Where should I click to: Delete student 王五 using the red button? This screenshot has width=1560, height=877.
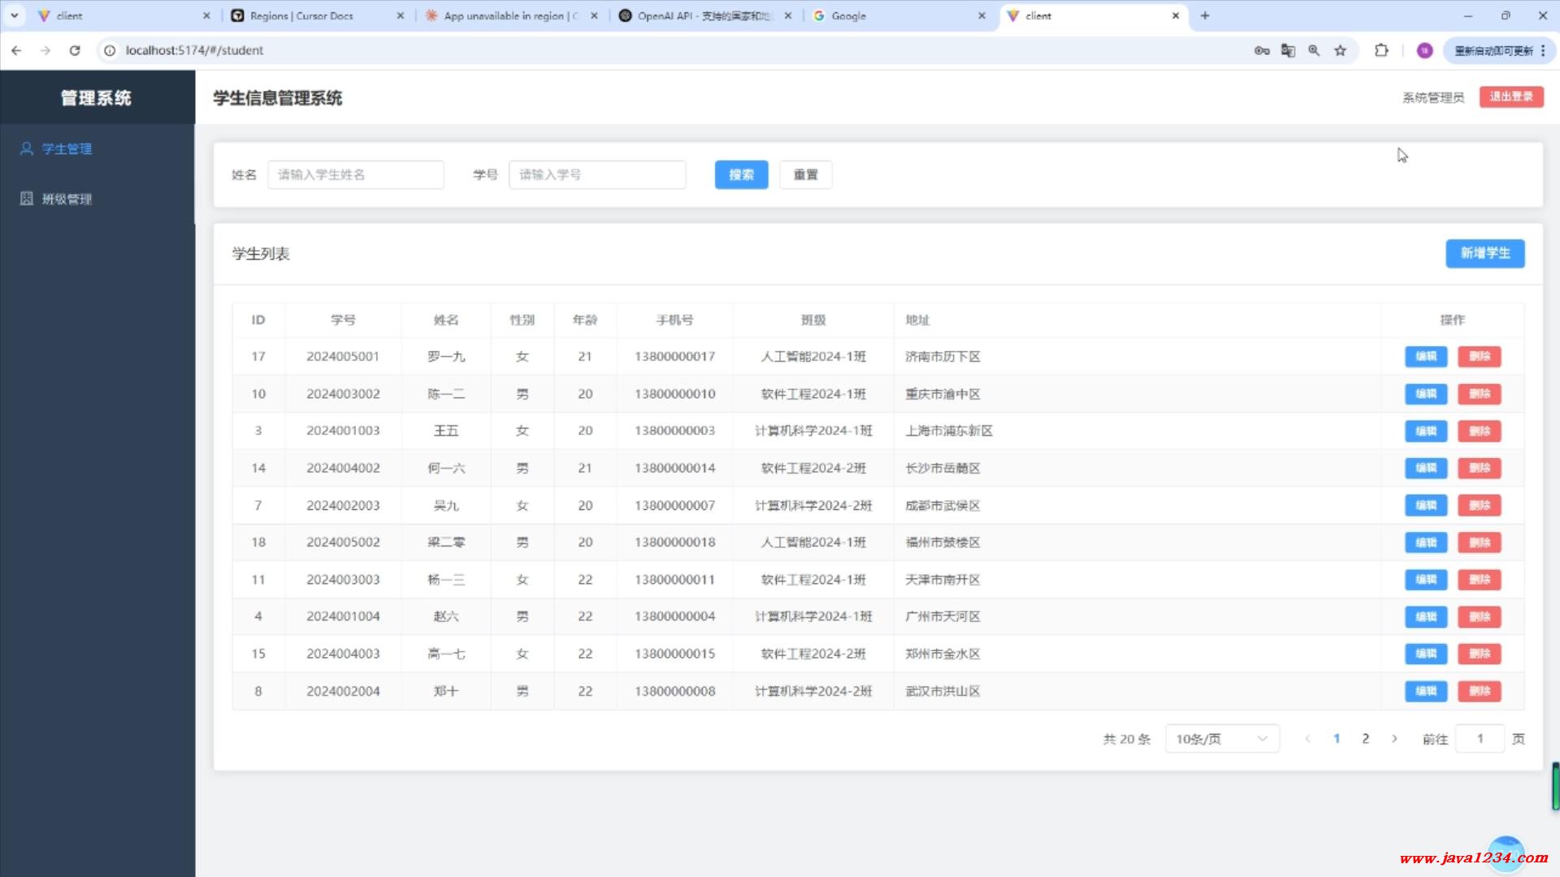1479,431
